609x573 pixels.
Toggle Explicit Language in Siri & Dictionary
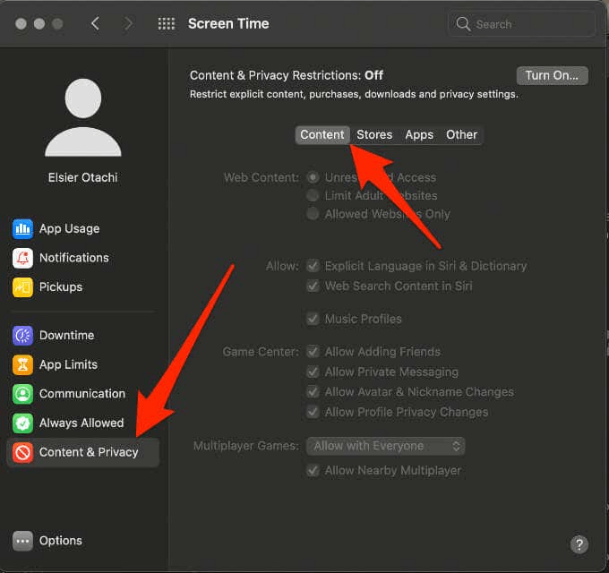[x=313, y=266]
